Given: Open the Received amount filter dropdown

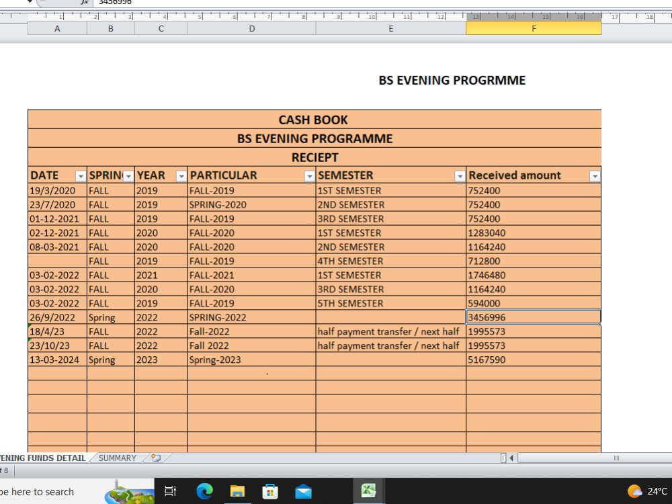Looking at the screenshot, I should pyautogui.click(x=595, y=176).
